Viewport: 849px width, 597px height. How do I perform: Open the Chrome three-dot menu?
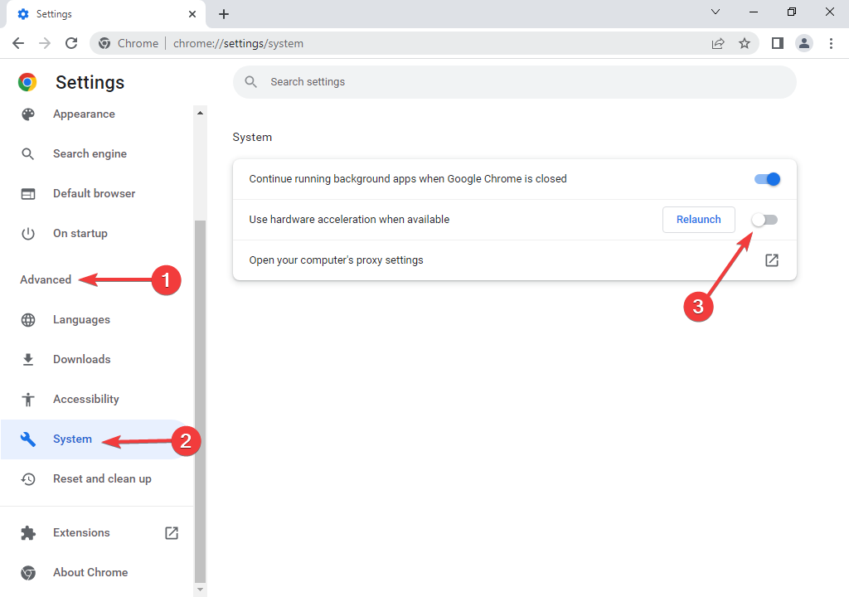click(x=832, y=42)
